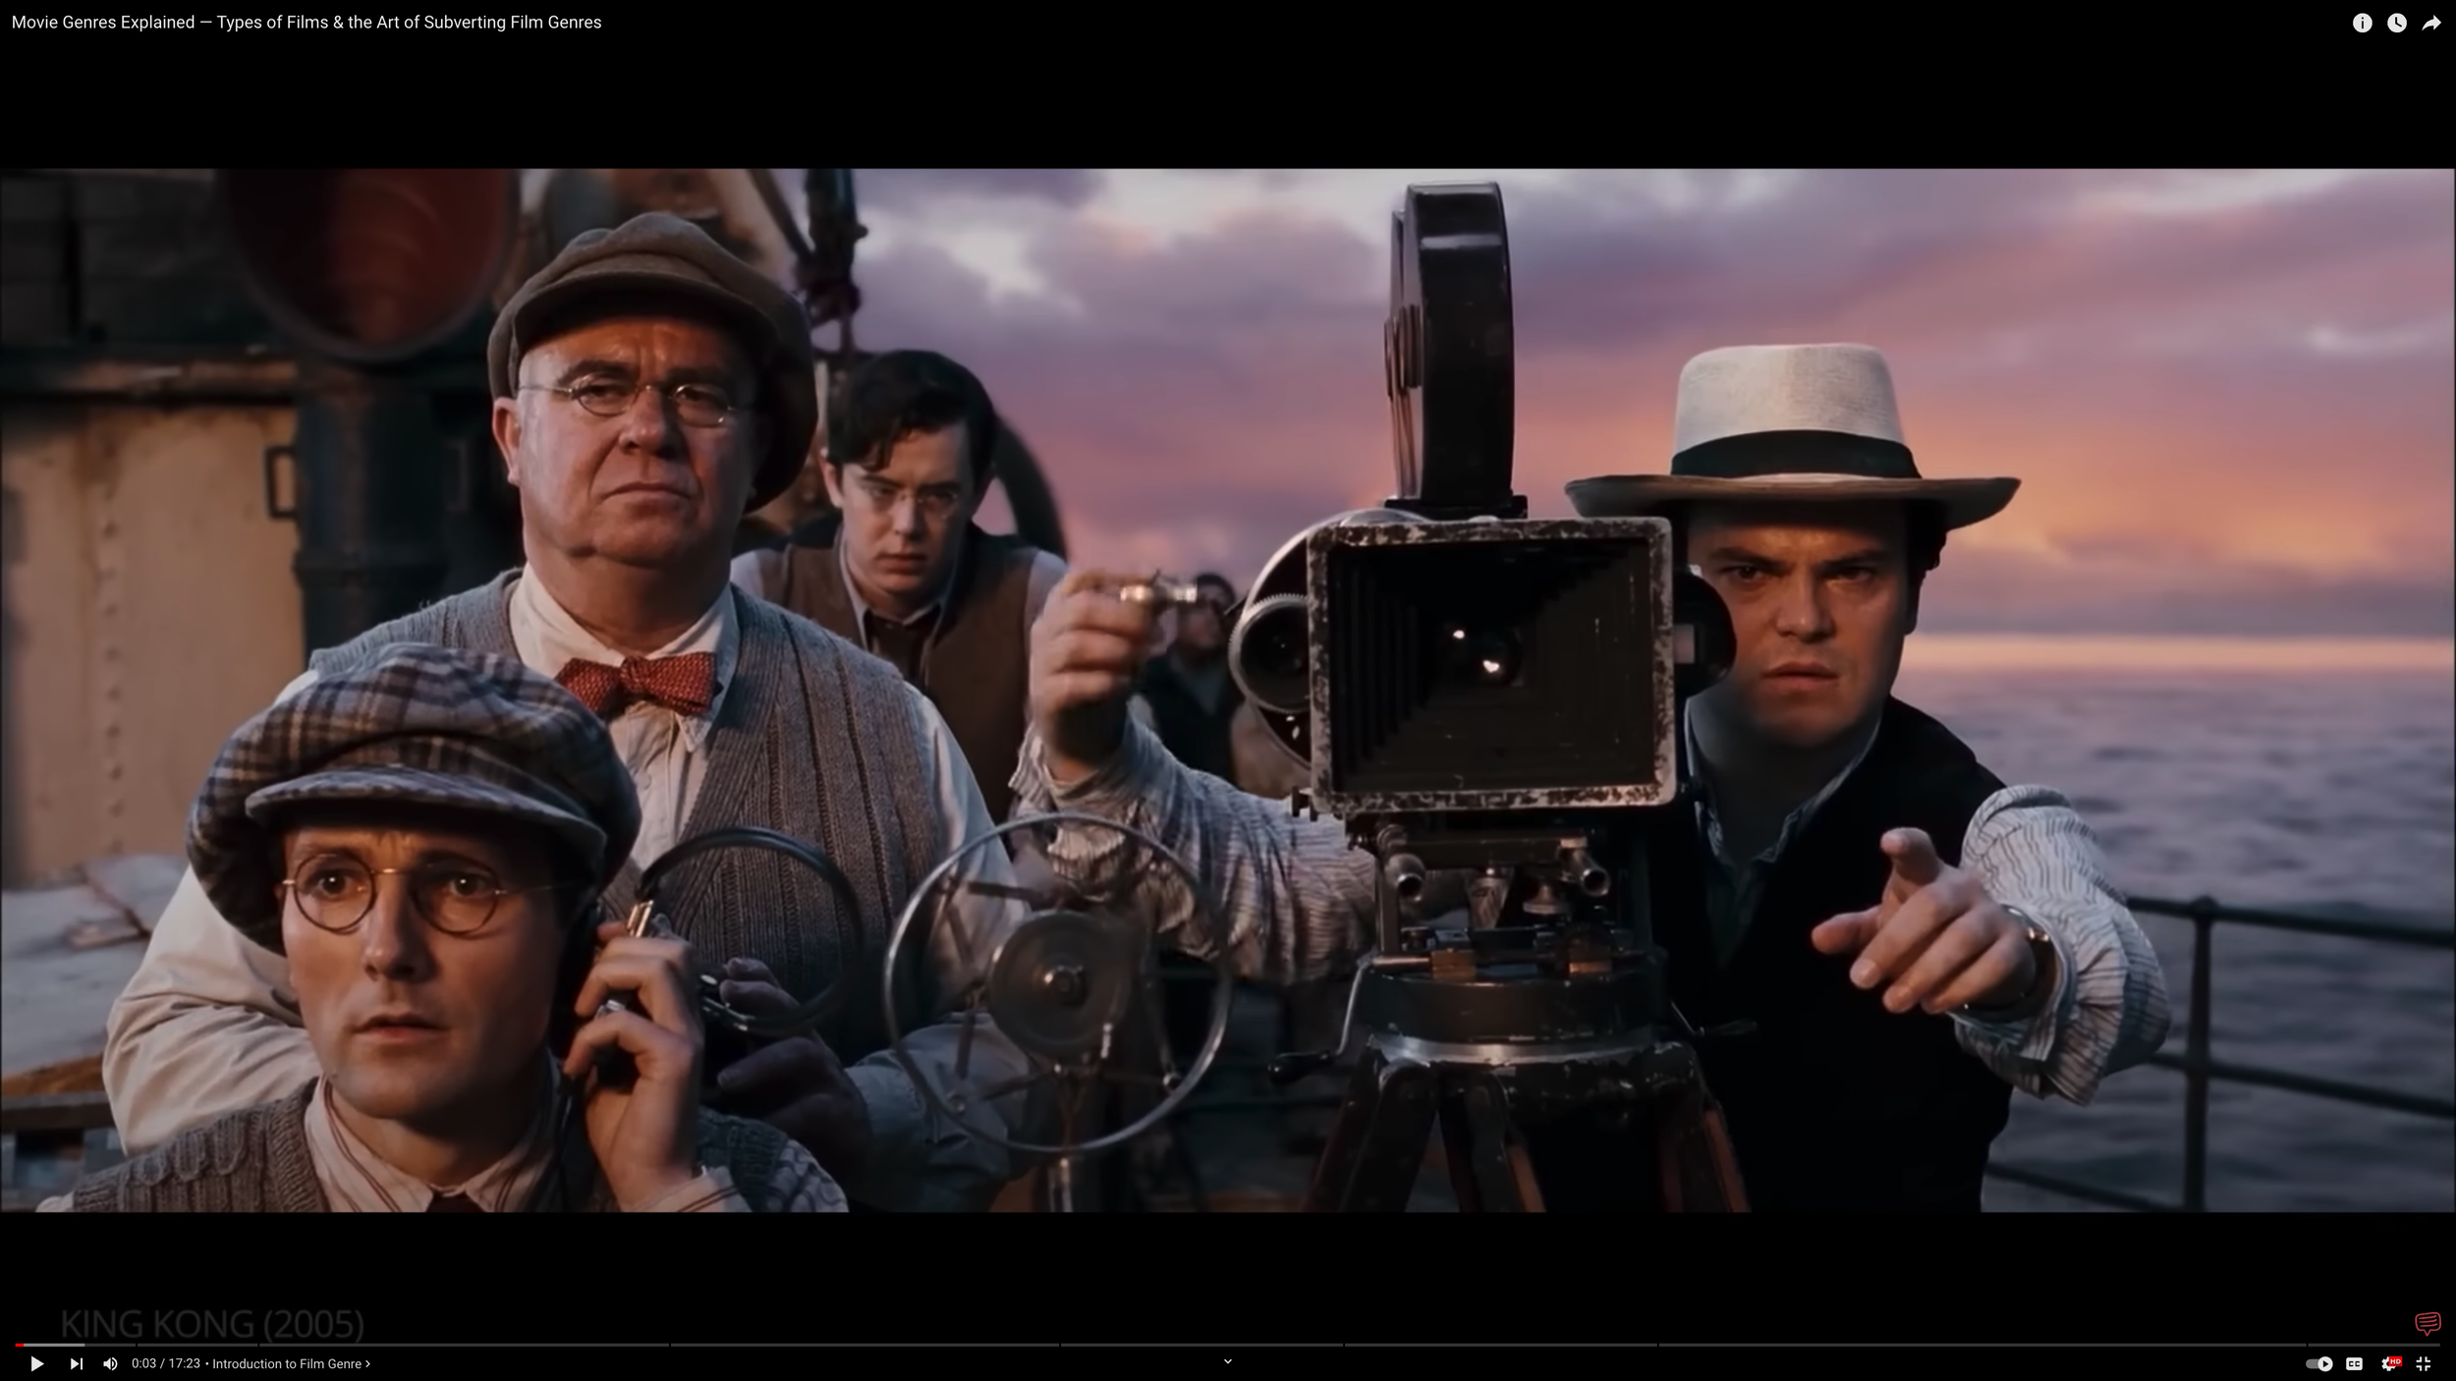Click the 0:03 / 17:23 time display
The height and width of the screenshot is (1381, 2456).
[x=165, y=1363]
